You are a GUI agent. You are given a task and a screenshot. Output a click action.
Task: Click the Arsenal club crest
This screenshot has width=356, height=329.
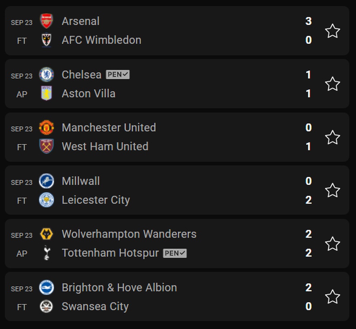point(46,21)
